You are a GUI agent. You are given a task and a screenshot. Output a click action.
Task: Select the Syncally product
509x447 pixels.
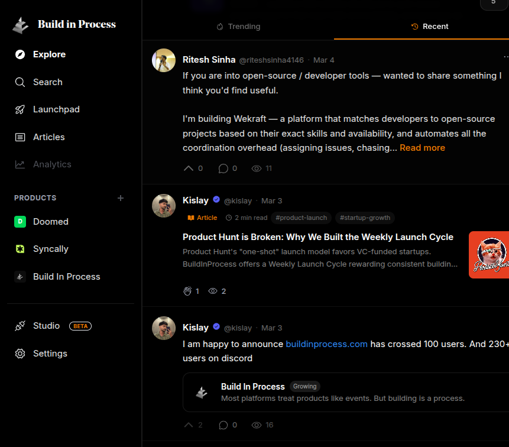tap(51, 249)
